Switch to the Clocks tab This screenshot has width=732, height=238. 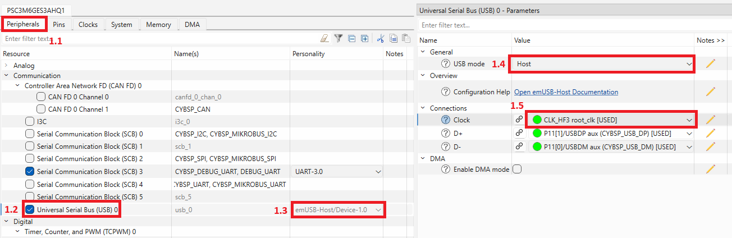(88, 25)
